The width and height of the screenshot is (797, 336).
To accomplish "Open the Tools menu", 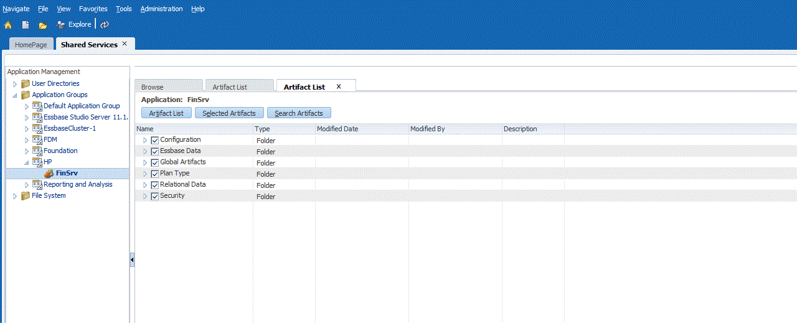I will [x=124, y=9].
